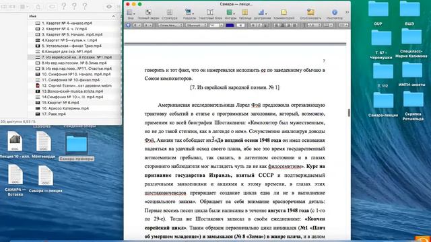Align text left in format bar
This screenshot has width=431, height=242.
click(277, 26)
